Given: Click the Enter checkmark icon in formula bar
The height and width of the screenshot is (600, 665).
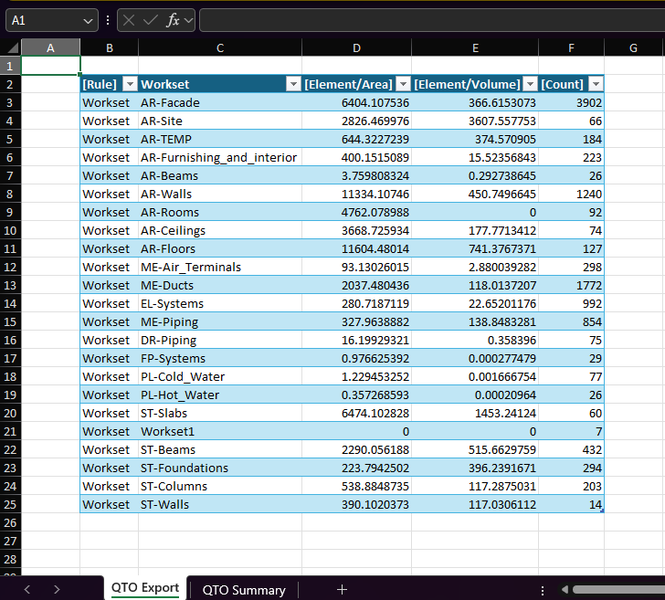Looking at the screenshot, I should pyautogui.click(x=150, y=20).
